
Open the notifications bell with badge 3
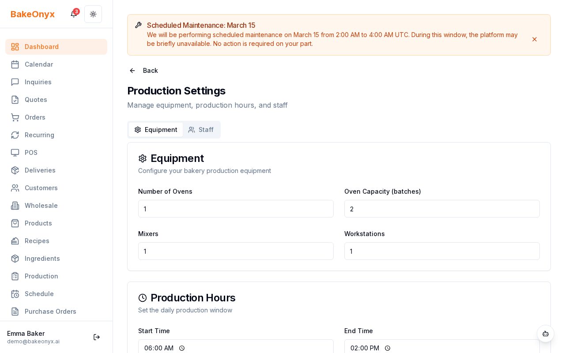(x=73, y=14)
